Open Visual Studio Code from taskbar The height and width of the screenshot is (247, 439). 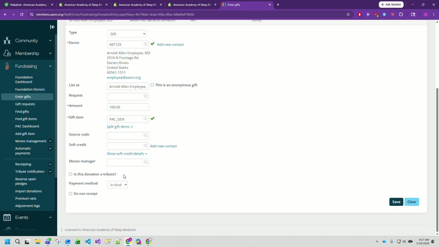coord(88,242)
